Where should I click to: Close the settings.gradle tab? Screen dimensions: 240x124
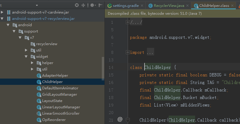[x=142, y=6]
